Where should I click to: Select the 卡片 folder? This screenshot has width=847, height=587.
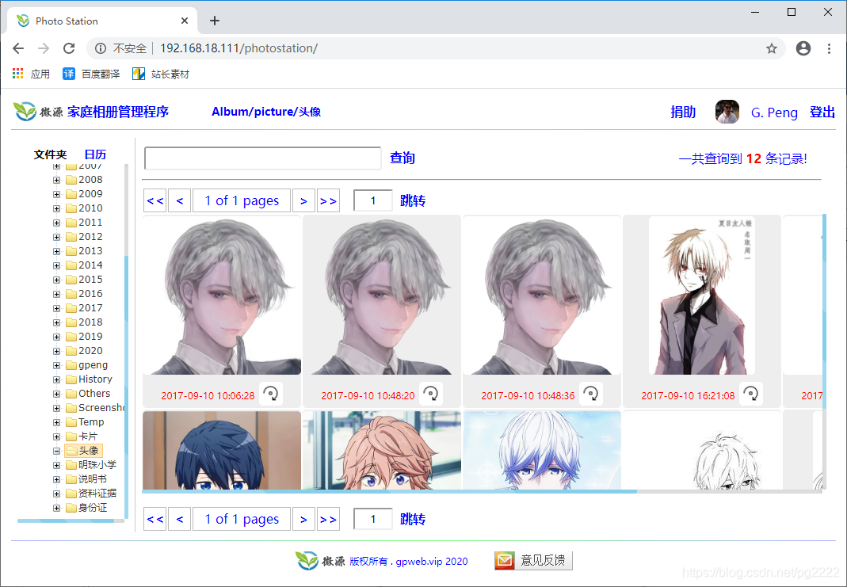(82, 436)
